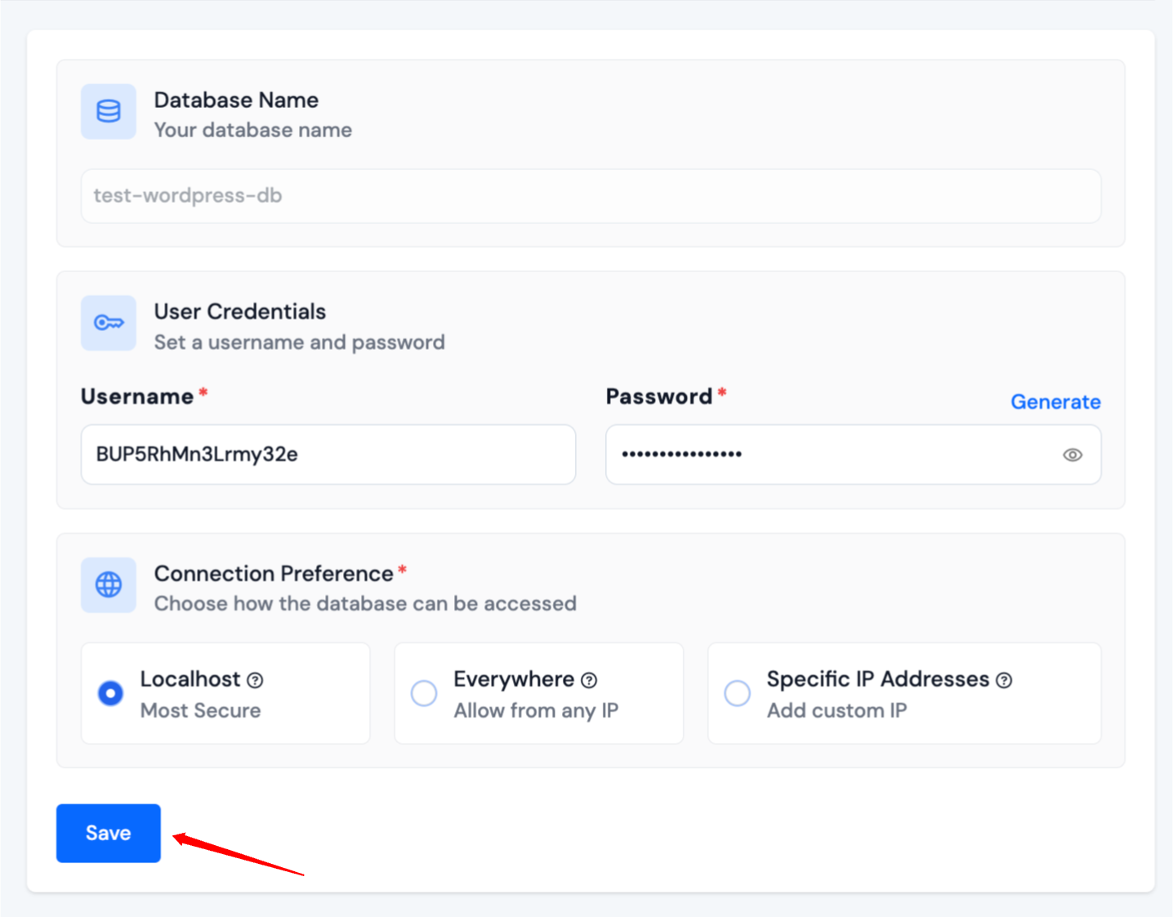Click the Database Name heading text
This screenshot has width=1173, height=917.
click(236, 100)
